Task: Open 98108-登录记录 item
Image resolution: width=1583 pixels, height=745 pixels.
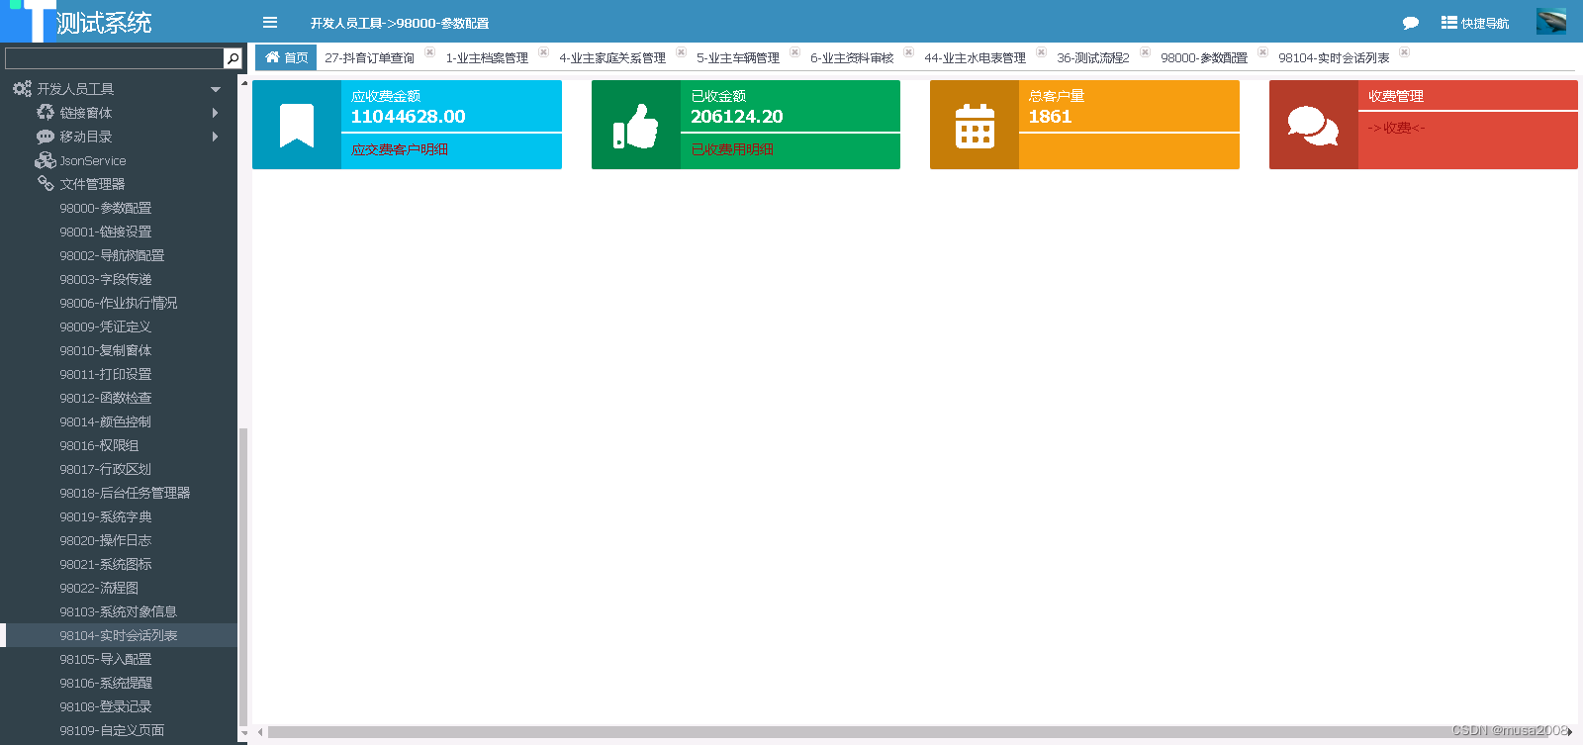Action: tap(106, 706)
